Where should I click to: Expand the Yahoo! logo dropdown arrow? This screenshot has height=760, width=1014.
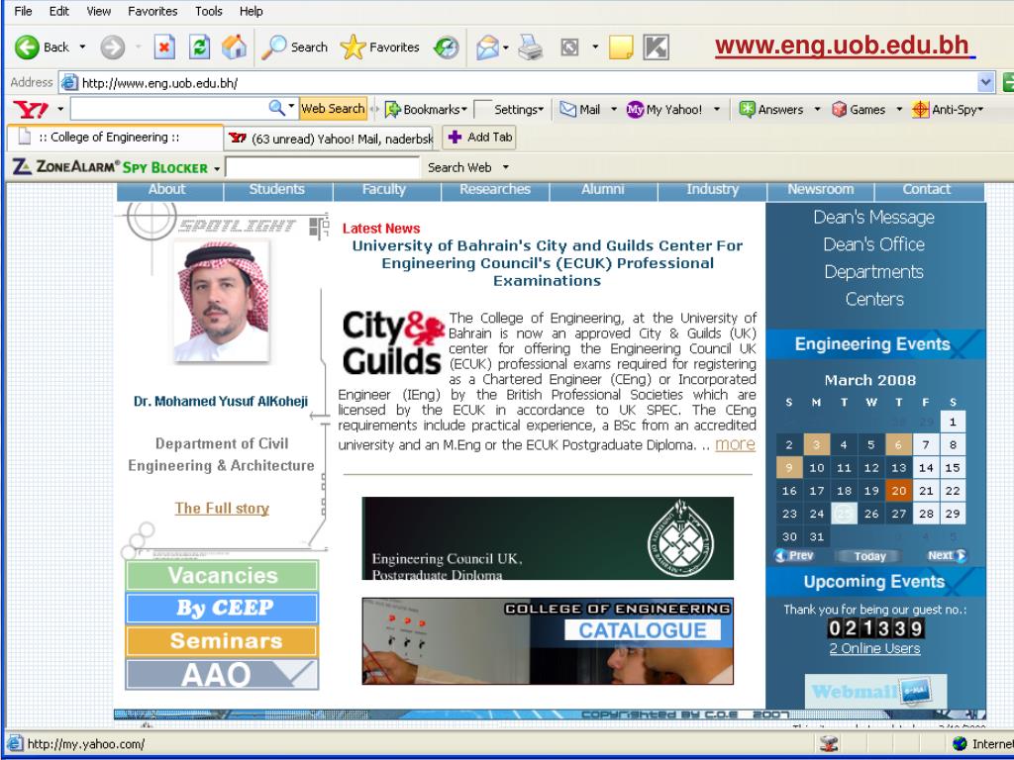(x=60, y=109)
